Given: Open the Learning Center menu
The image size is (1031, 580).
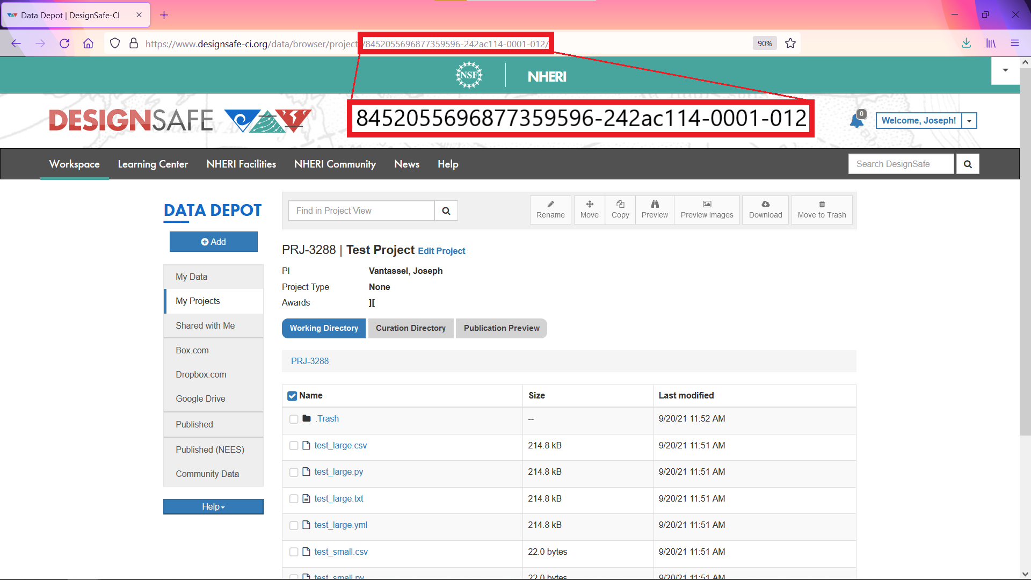Looking at the screenshot, I should [x=153, y=164].
